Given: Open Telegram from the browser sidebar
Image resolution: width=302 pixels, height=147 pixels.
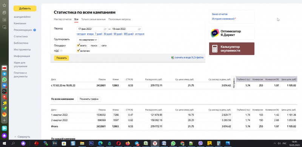Looking at the screenshot, I should (4, 74).
